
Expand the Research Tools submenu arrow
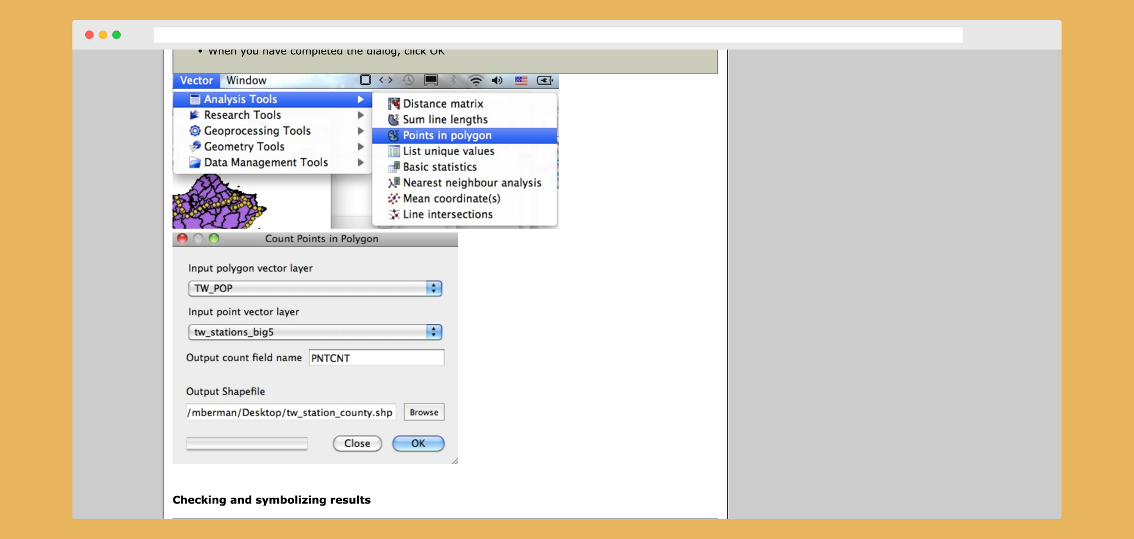[361, 115]
